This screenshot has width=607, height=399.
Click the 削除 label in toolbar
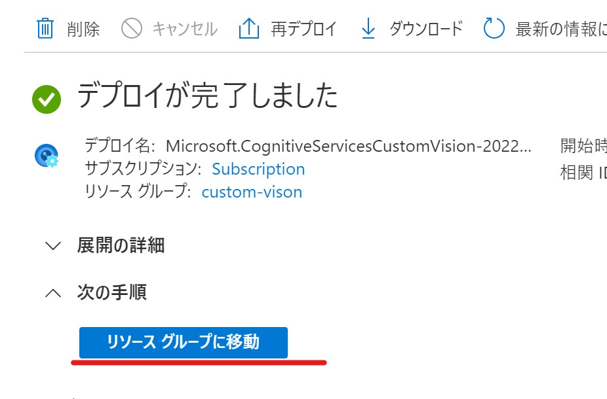click(x=83, y=29)
